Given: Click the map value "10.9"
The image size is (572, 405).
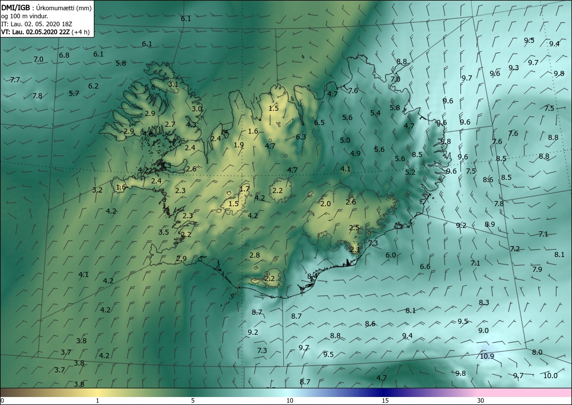Looking at the screenshot, I should [x=487, y=356].
